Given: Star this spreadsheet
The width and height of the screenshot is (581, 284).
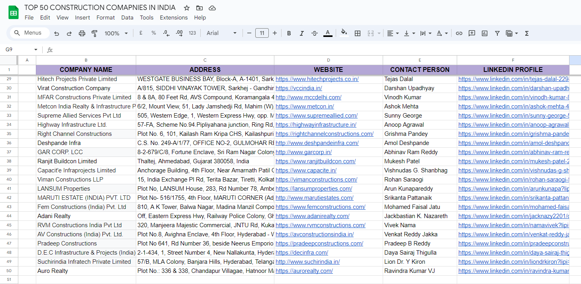Looking at the screenshot, I should pyautogui.click(x=187, y=8).
